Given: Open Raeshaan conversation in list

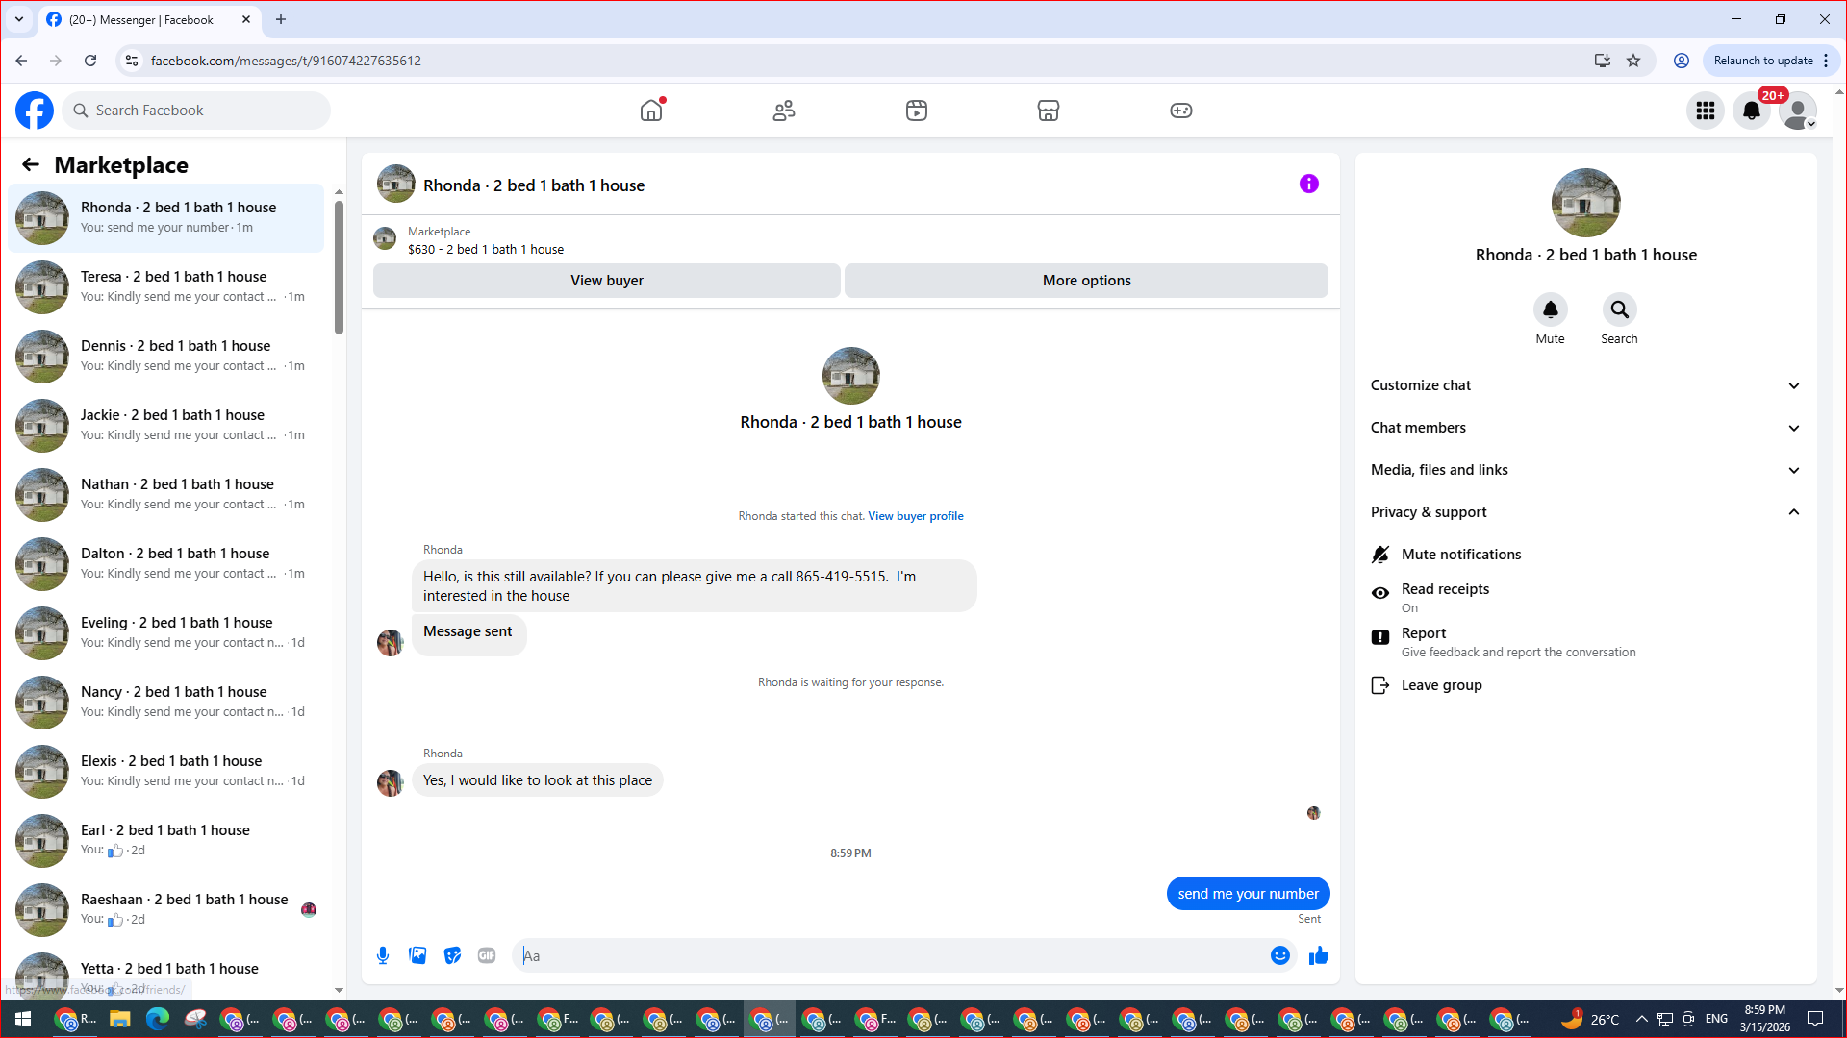Looking at the screenshot, I should pyautogui.click(x=166, y=909).
